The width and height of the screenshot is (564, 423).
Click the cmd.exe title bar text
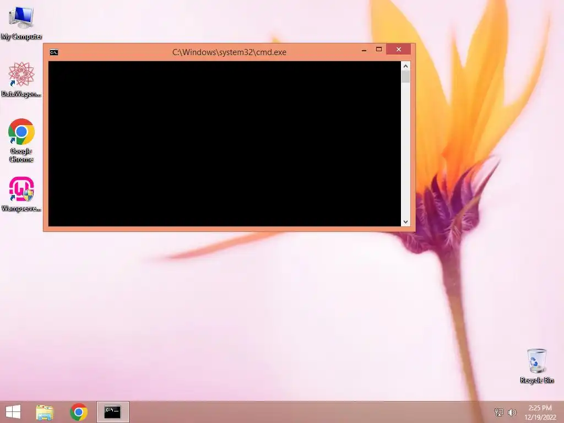pos(229,52)
